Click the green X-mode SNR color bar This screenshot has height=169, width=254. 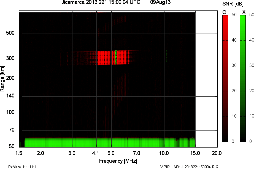[243, 78]
